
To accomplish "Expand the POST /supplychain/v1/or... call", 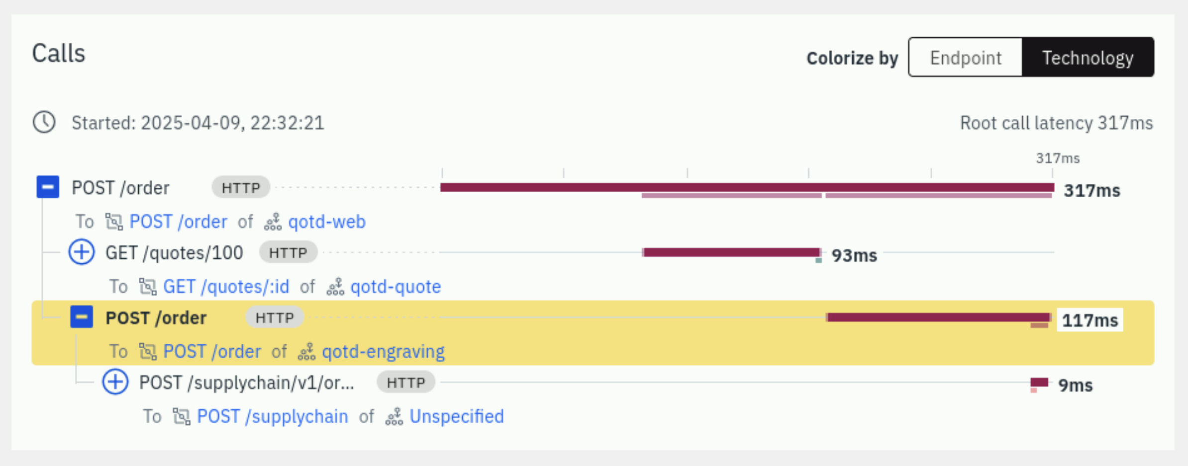I will pos(115,382).
